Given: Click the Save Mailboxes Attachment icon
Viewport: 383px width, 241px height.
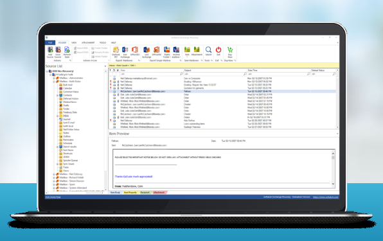Looking at the screenshot, I should [x=197, y=51].
